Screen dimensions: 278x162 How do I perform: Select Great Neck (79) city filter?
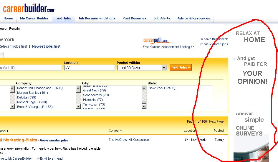click(95, 90)
